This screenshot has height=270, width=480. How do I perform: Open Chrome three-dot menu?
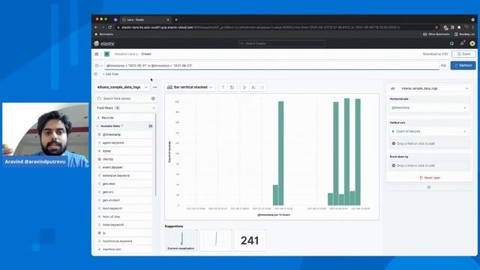[x=473, y=27]
